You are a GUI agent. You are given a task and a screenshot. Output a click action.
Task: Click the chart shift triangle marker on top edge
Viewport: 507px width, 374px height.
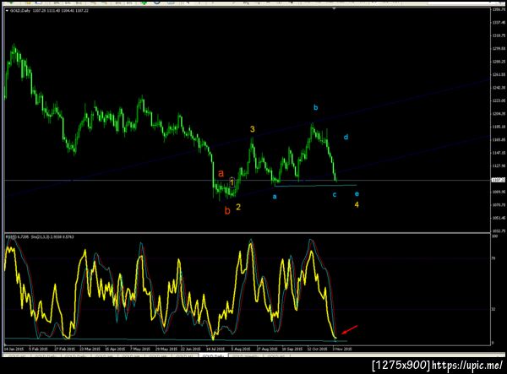point(334,8)
